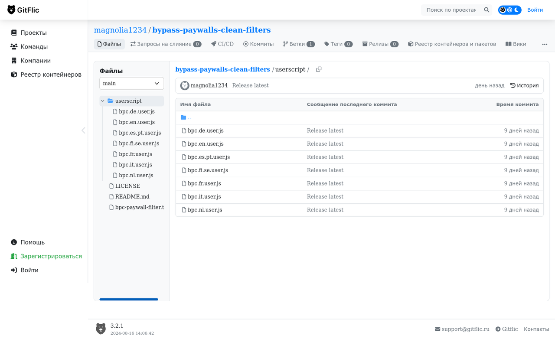This screenshot has height=339, width=555.
Task: Open bpc.fi.se.user.js in the file table
Action: click(x=208, y=170)
